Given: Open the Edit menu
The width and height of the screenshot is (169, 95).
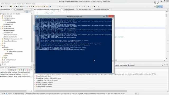Looking at the screenshot, I should point(3,4).
